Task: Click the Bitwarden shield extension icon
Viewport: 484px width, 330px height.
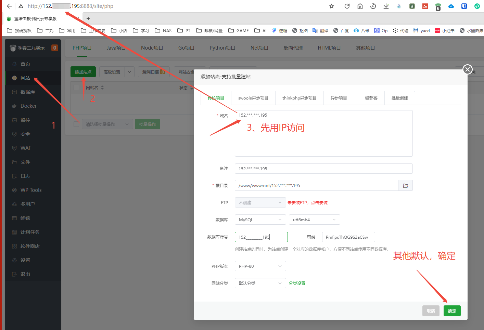Action: click(464, 6)
